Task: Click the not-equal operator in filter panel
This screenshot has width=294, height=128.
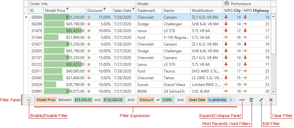Action: (x=158, y=100)
